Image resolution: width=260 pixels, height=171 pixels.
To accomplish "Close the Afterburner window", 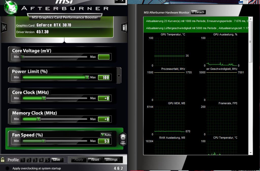I will (122, 1).
